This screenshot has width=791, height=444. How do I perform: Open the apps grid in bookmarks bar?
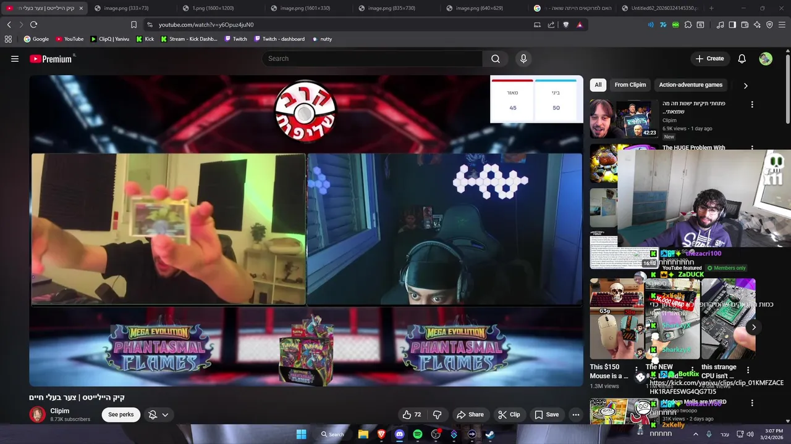pyautogui.click(x=8, y=39)
